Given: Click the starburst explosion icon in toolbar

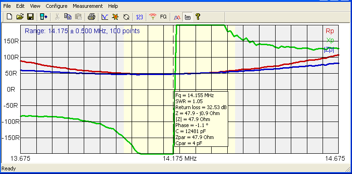Looking at the screenshot, I should [115, 17].
